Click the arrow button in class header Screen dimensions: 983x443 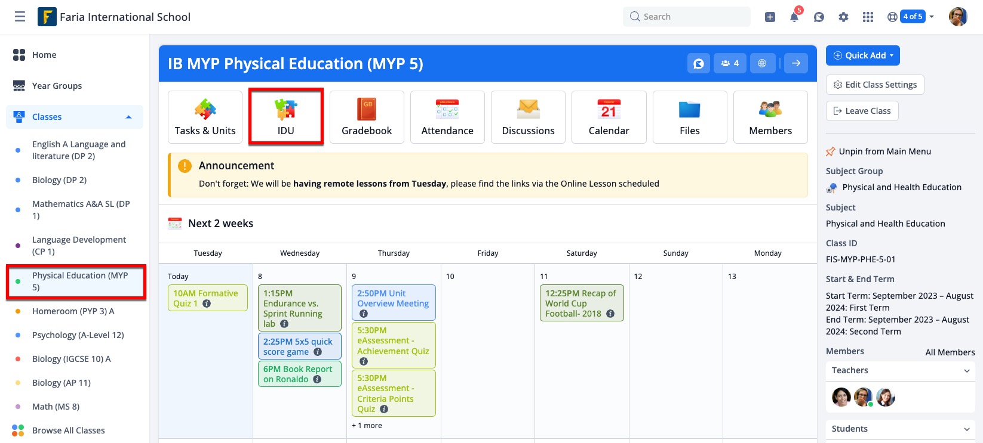(x=796, y=63)
